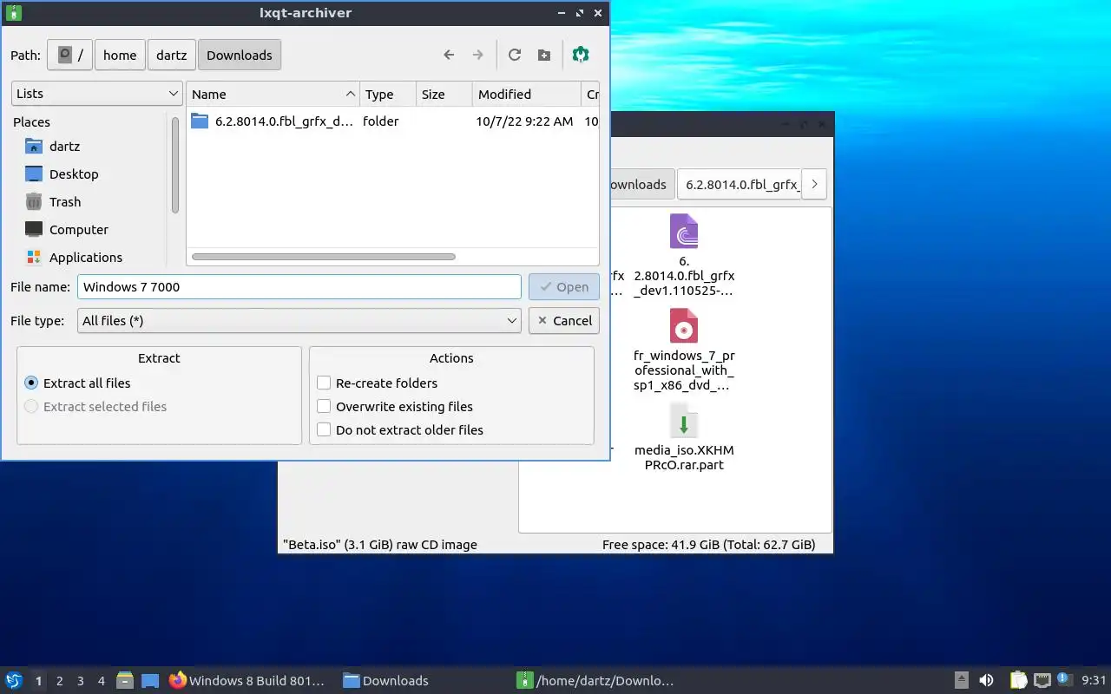Image resolution: width=1111 pixels, height=694 pixels.
Task: Click lxqt-archiver title bar app icon
Action: click(13, 13)
